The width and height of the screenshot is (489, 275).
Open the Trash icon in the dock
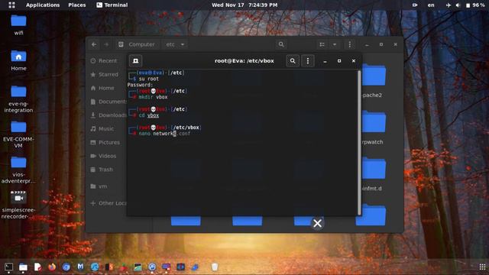click(x=215, y=267)
